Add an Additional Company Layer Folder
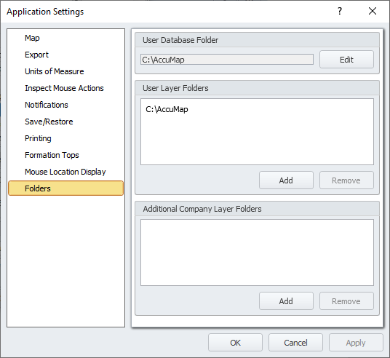 [286, 301]
